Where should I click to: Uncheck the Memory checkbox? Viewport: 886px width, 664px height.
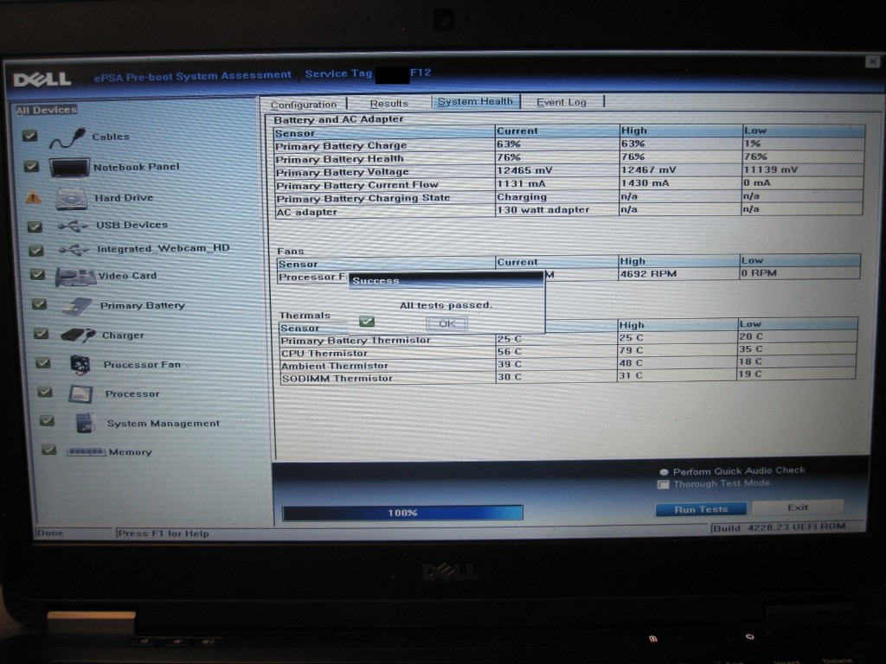click(49, 450)
